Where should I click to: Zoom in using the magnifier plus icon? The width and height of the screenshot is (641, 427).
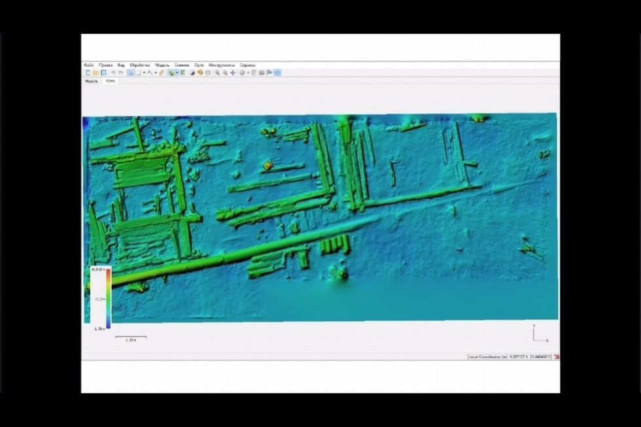217,73
